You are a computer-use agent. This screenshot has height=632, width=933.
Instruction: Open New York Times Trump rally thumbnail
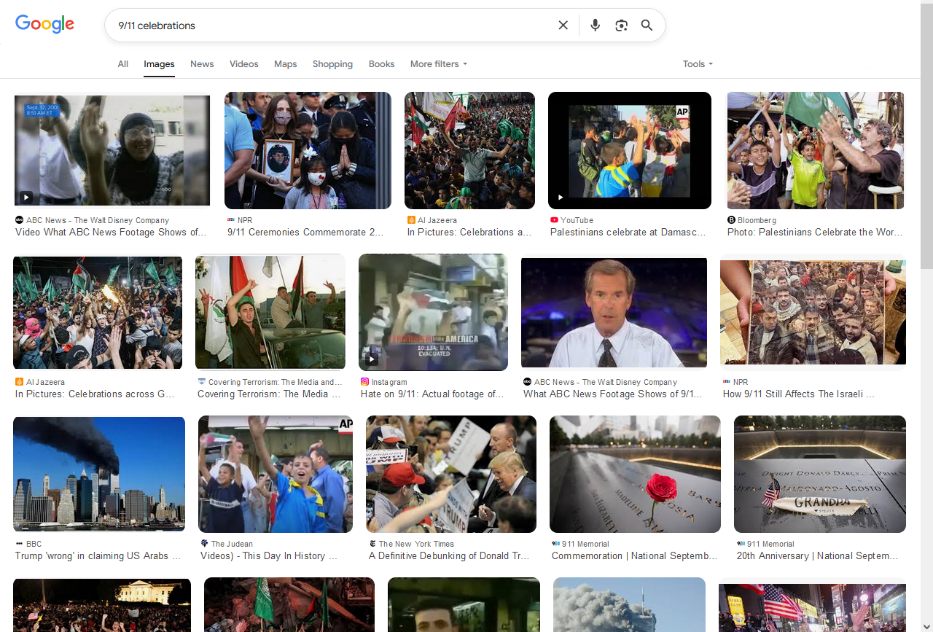tap(451, 475)
